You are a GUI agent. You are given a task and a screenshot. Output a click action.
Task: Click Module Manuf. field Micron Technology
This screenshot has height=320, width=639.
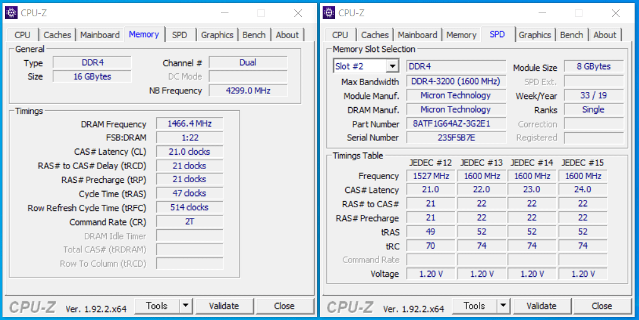(456, 96)
